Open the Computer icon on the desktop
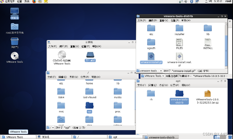 [15, 13]
